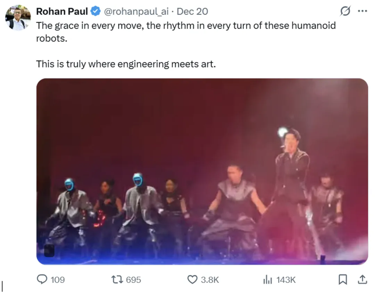The image size is (375, 293).
Task: Click the Grok explain-post icon
Action: (345, 11)
